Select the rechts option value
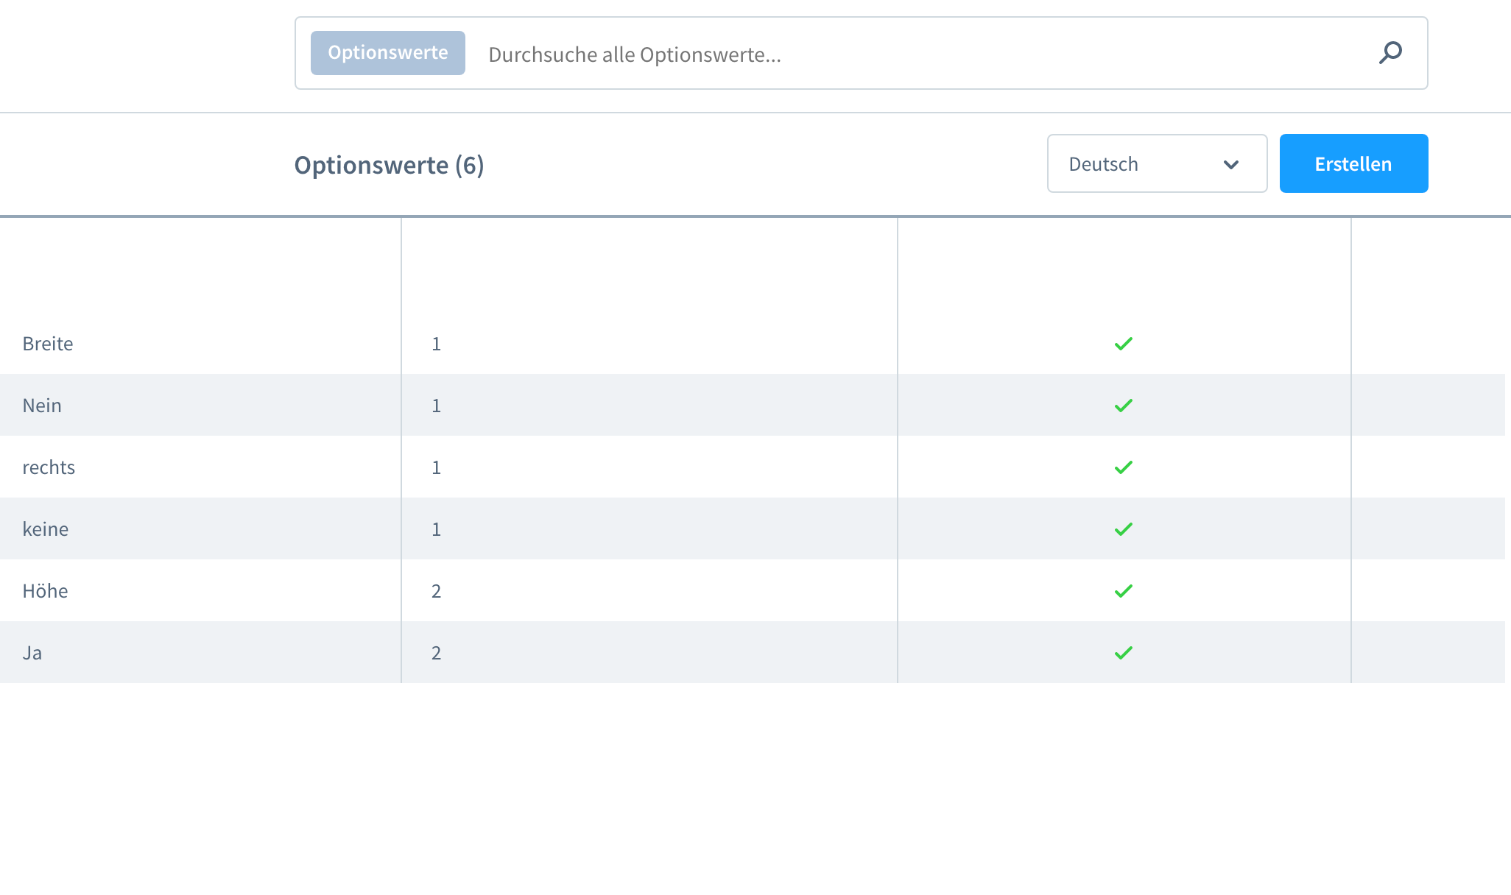Screen dimensions: 1511x895 (x=49, y=467)
